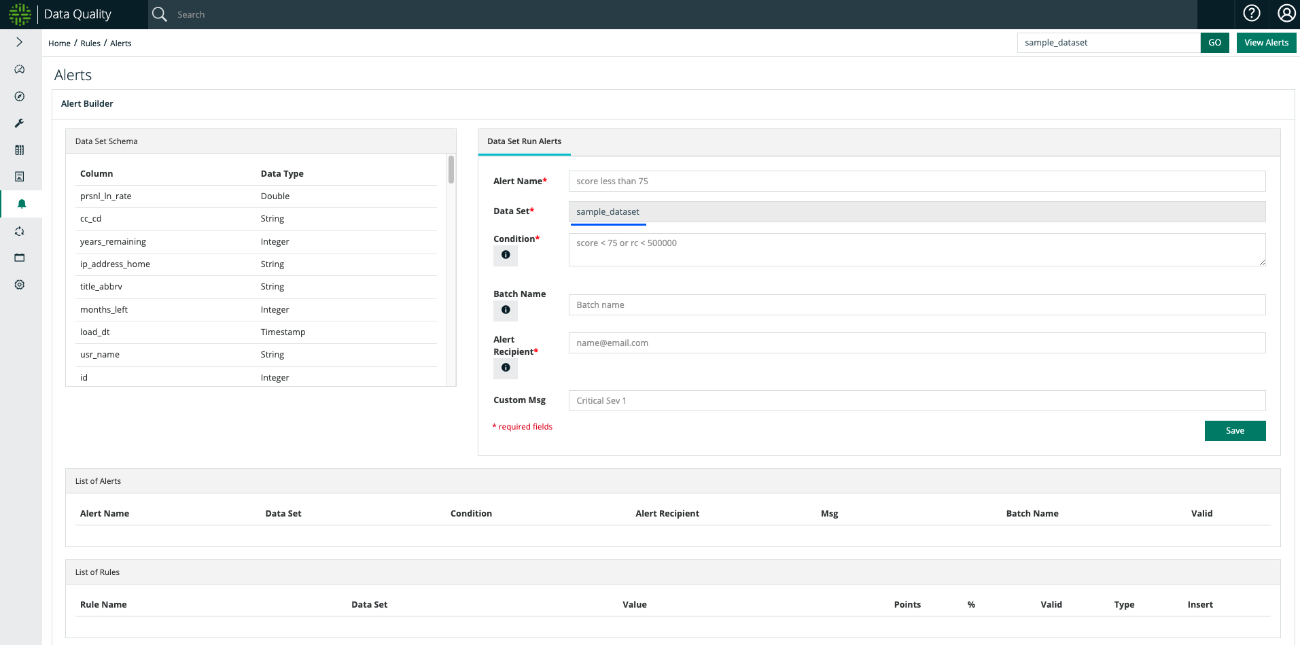Viewport: 1300px width, 645px height.
Task: Click the info icon under Alert Recipient
Action: tap(506, 368)
